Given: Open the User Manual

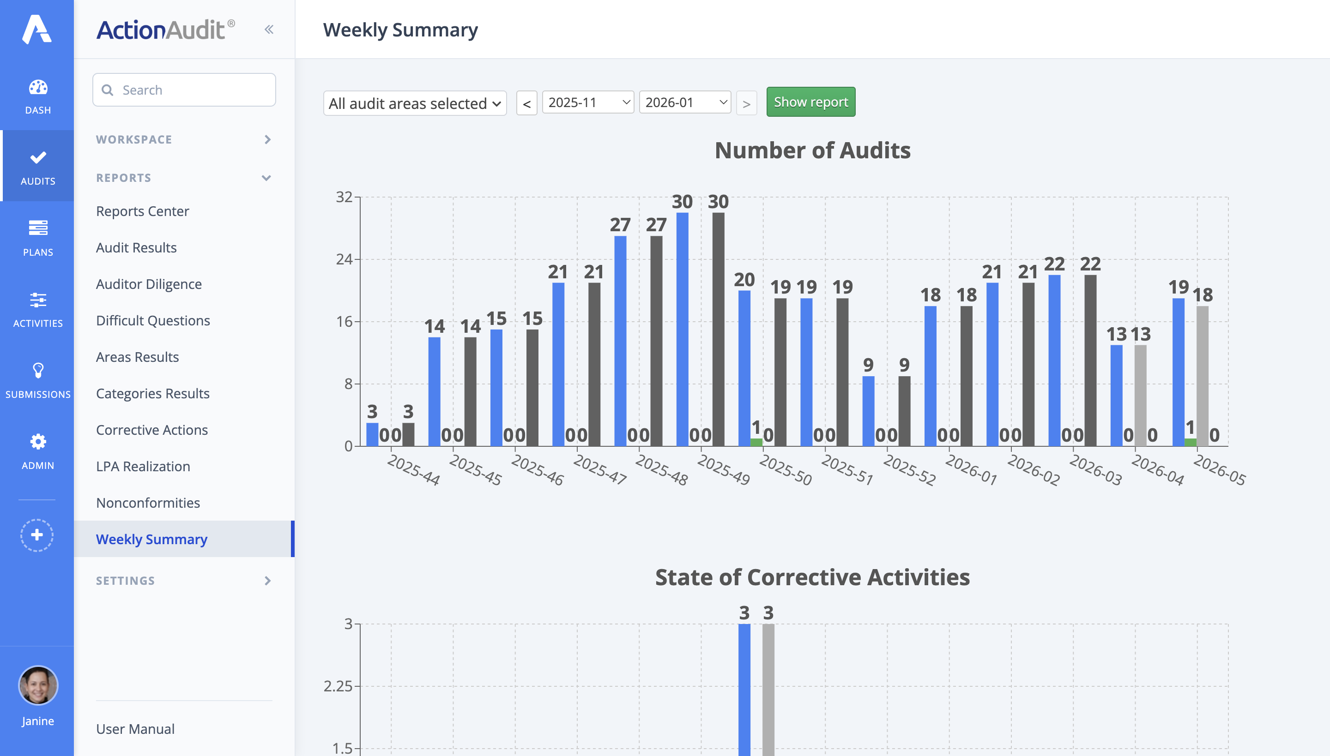Looking at the screenshot, I should point(134,728).
